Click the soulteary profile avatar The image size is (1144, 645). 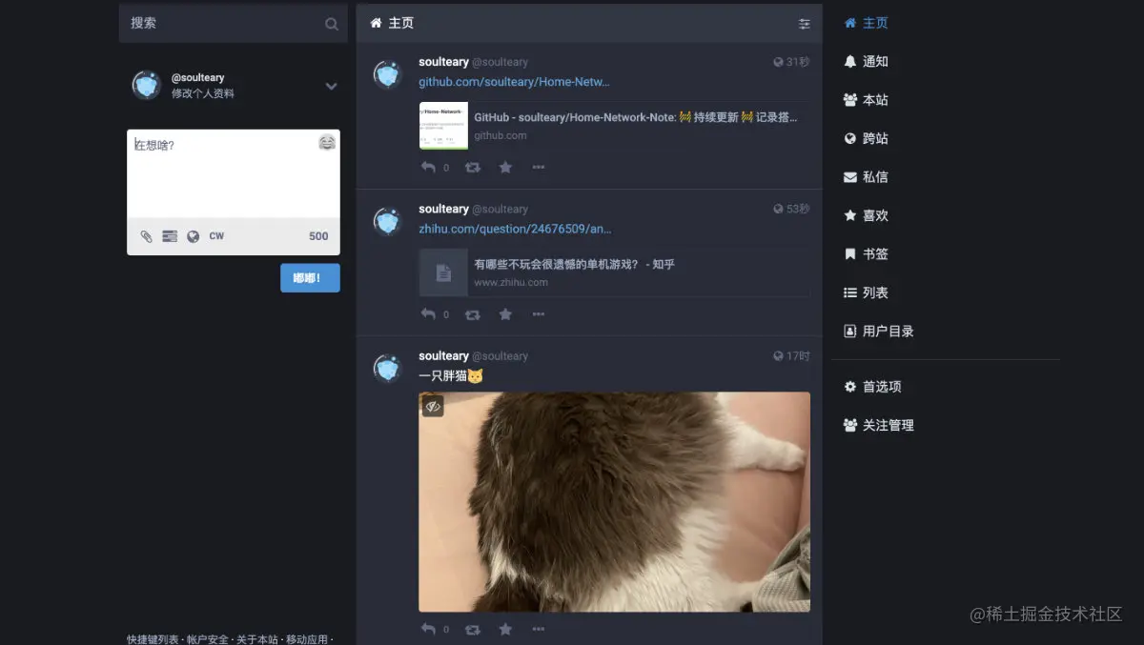(x=145, y=85)
